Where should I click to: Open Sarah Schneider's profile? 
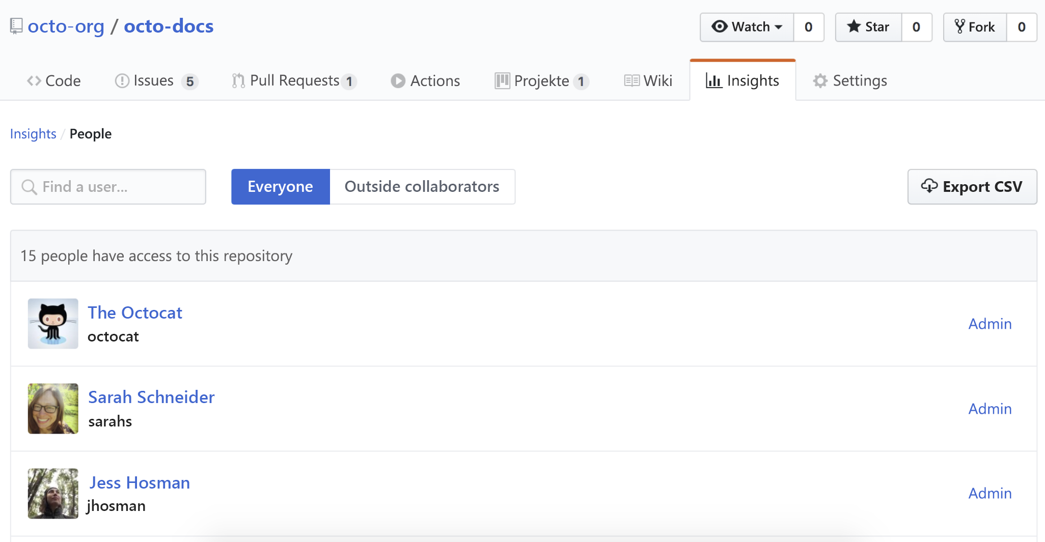tap(151, 397)
